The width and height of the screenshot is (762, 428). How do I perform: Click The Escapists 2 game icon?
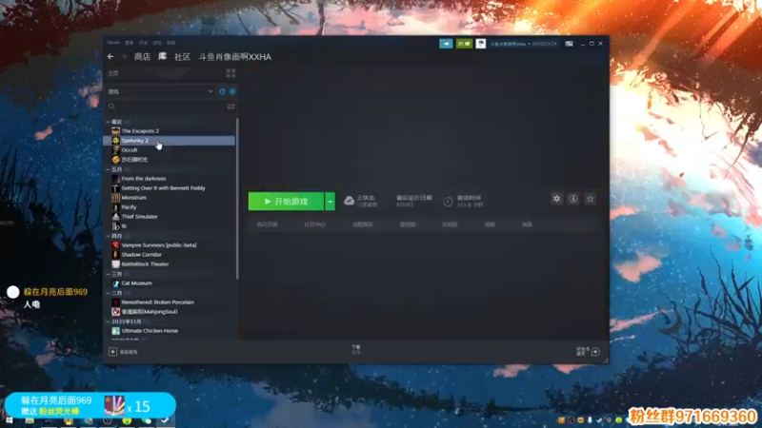click(115, 131)
